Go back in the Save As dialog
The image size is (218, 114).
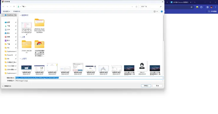coord(3,6)
